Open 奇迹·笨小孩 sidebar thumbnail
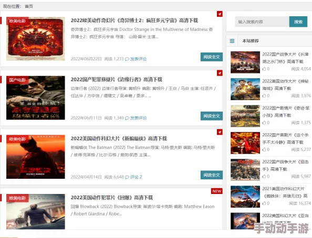 pos(245,116)
